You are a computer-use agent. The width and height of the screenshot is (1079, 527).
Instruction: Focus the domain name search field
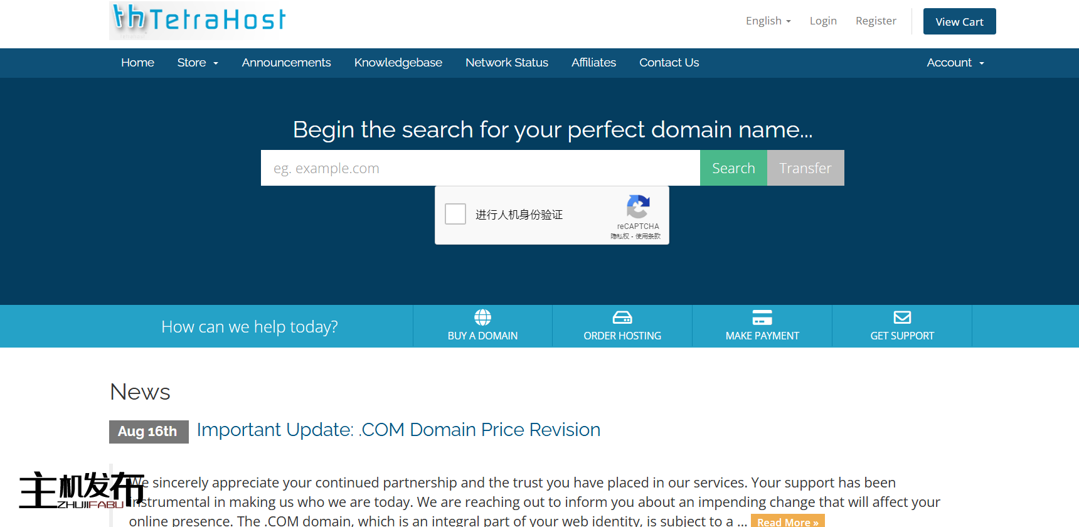pyautogui.click(x=480, y=168)
